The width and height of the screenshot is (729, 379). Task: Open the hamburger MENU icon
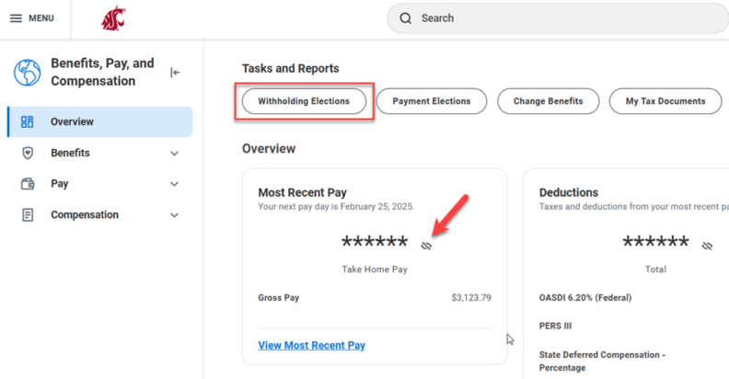[16, 18]
